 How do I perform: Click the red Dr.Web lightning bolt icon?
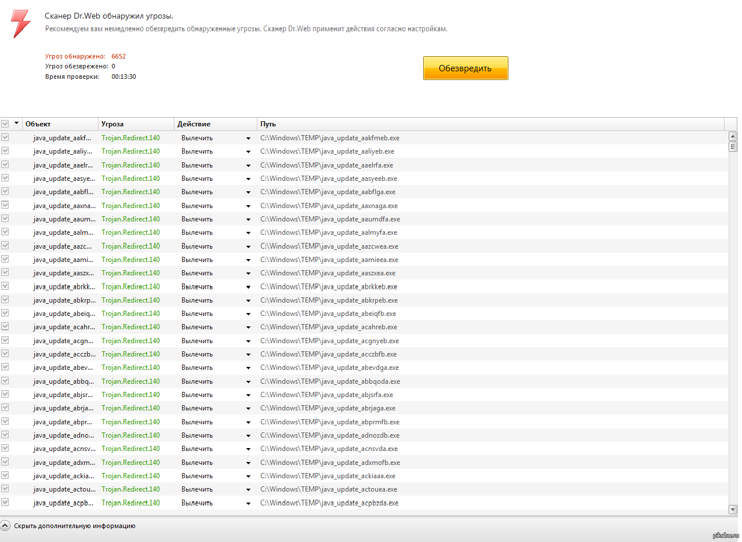21,24
